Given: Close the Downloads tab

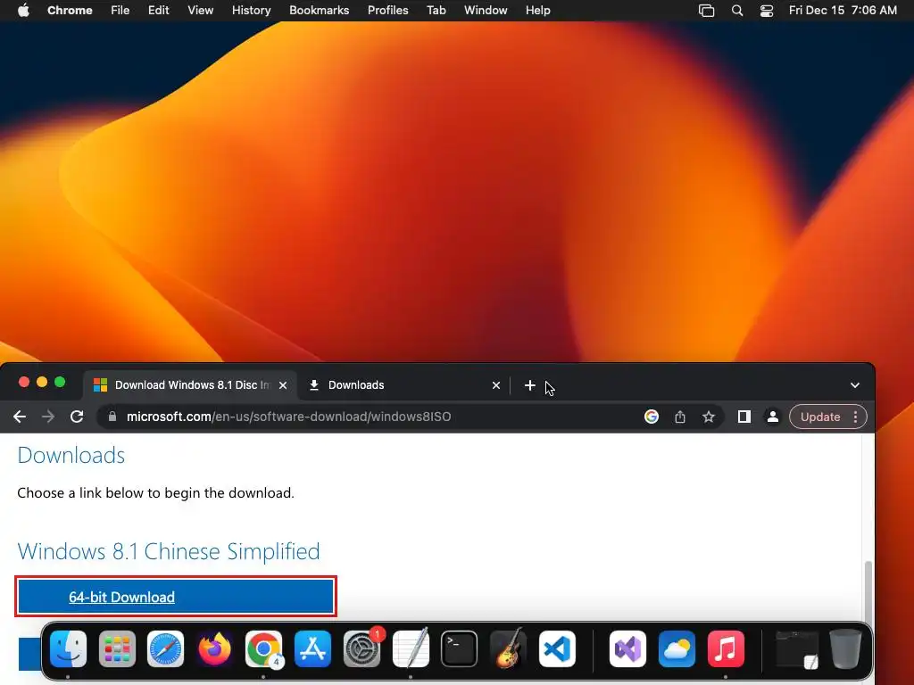Looking at the screenshot, I should (496, 385).
